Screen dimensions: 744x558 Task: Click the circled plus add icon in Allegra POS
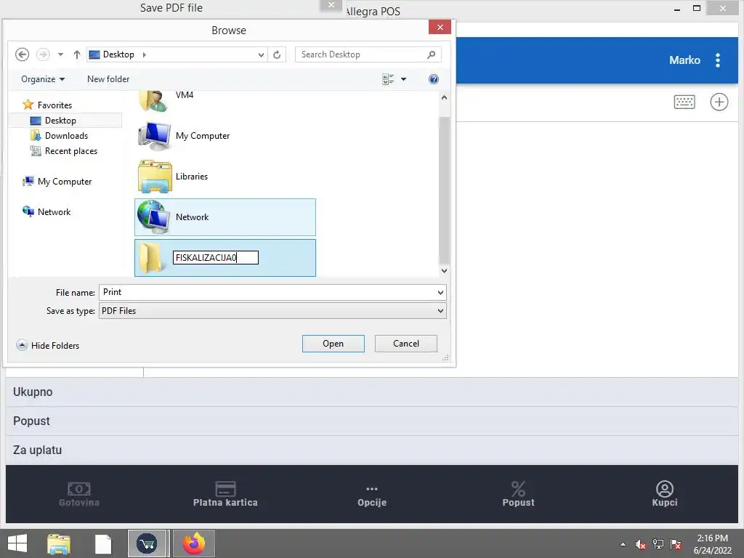click(x=719, y=102)
